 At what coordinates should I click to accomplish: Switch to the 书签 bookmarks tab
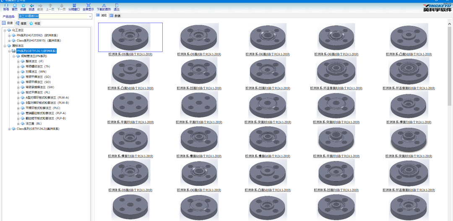click(35, 23)
